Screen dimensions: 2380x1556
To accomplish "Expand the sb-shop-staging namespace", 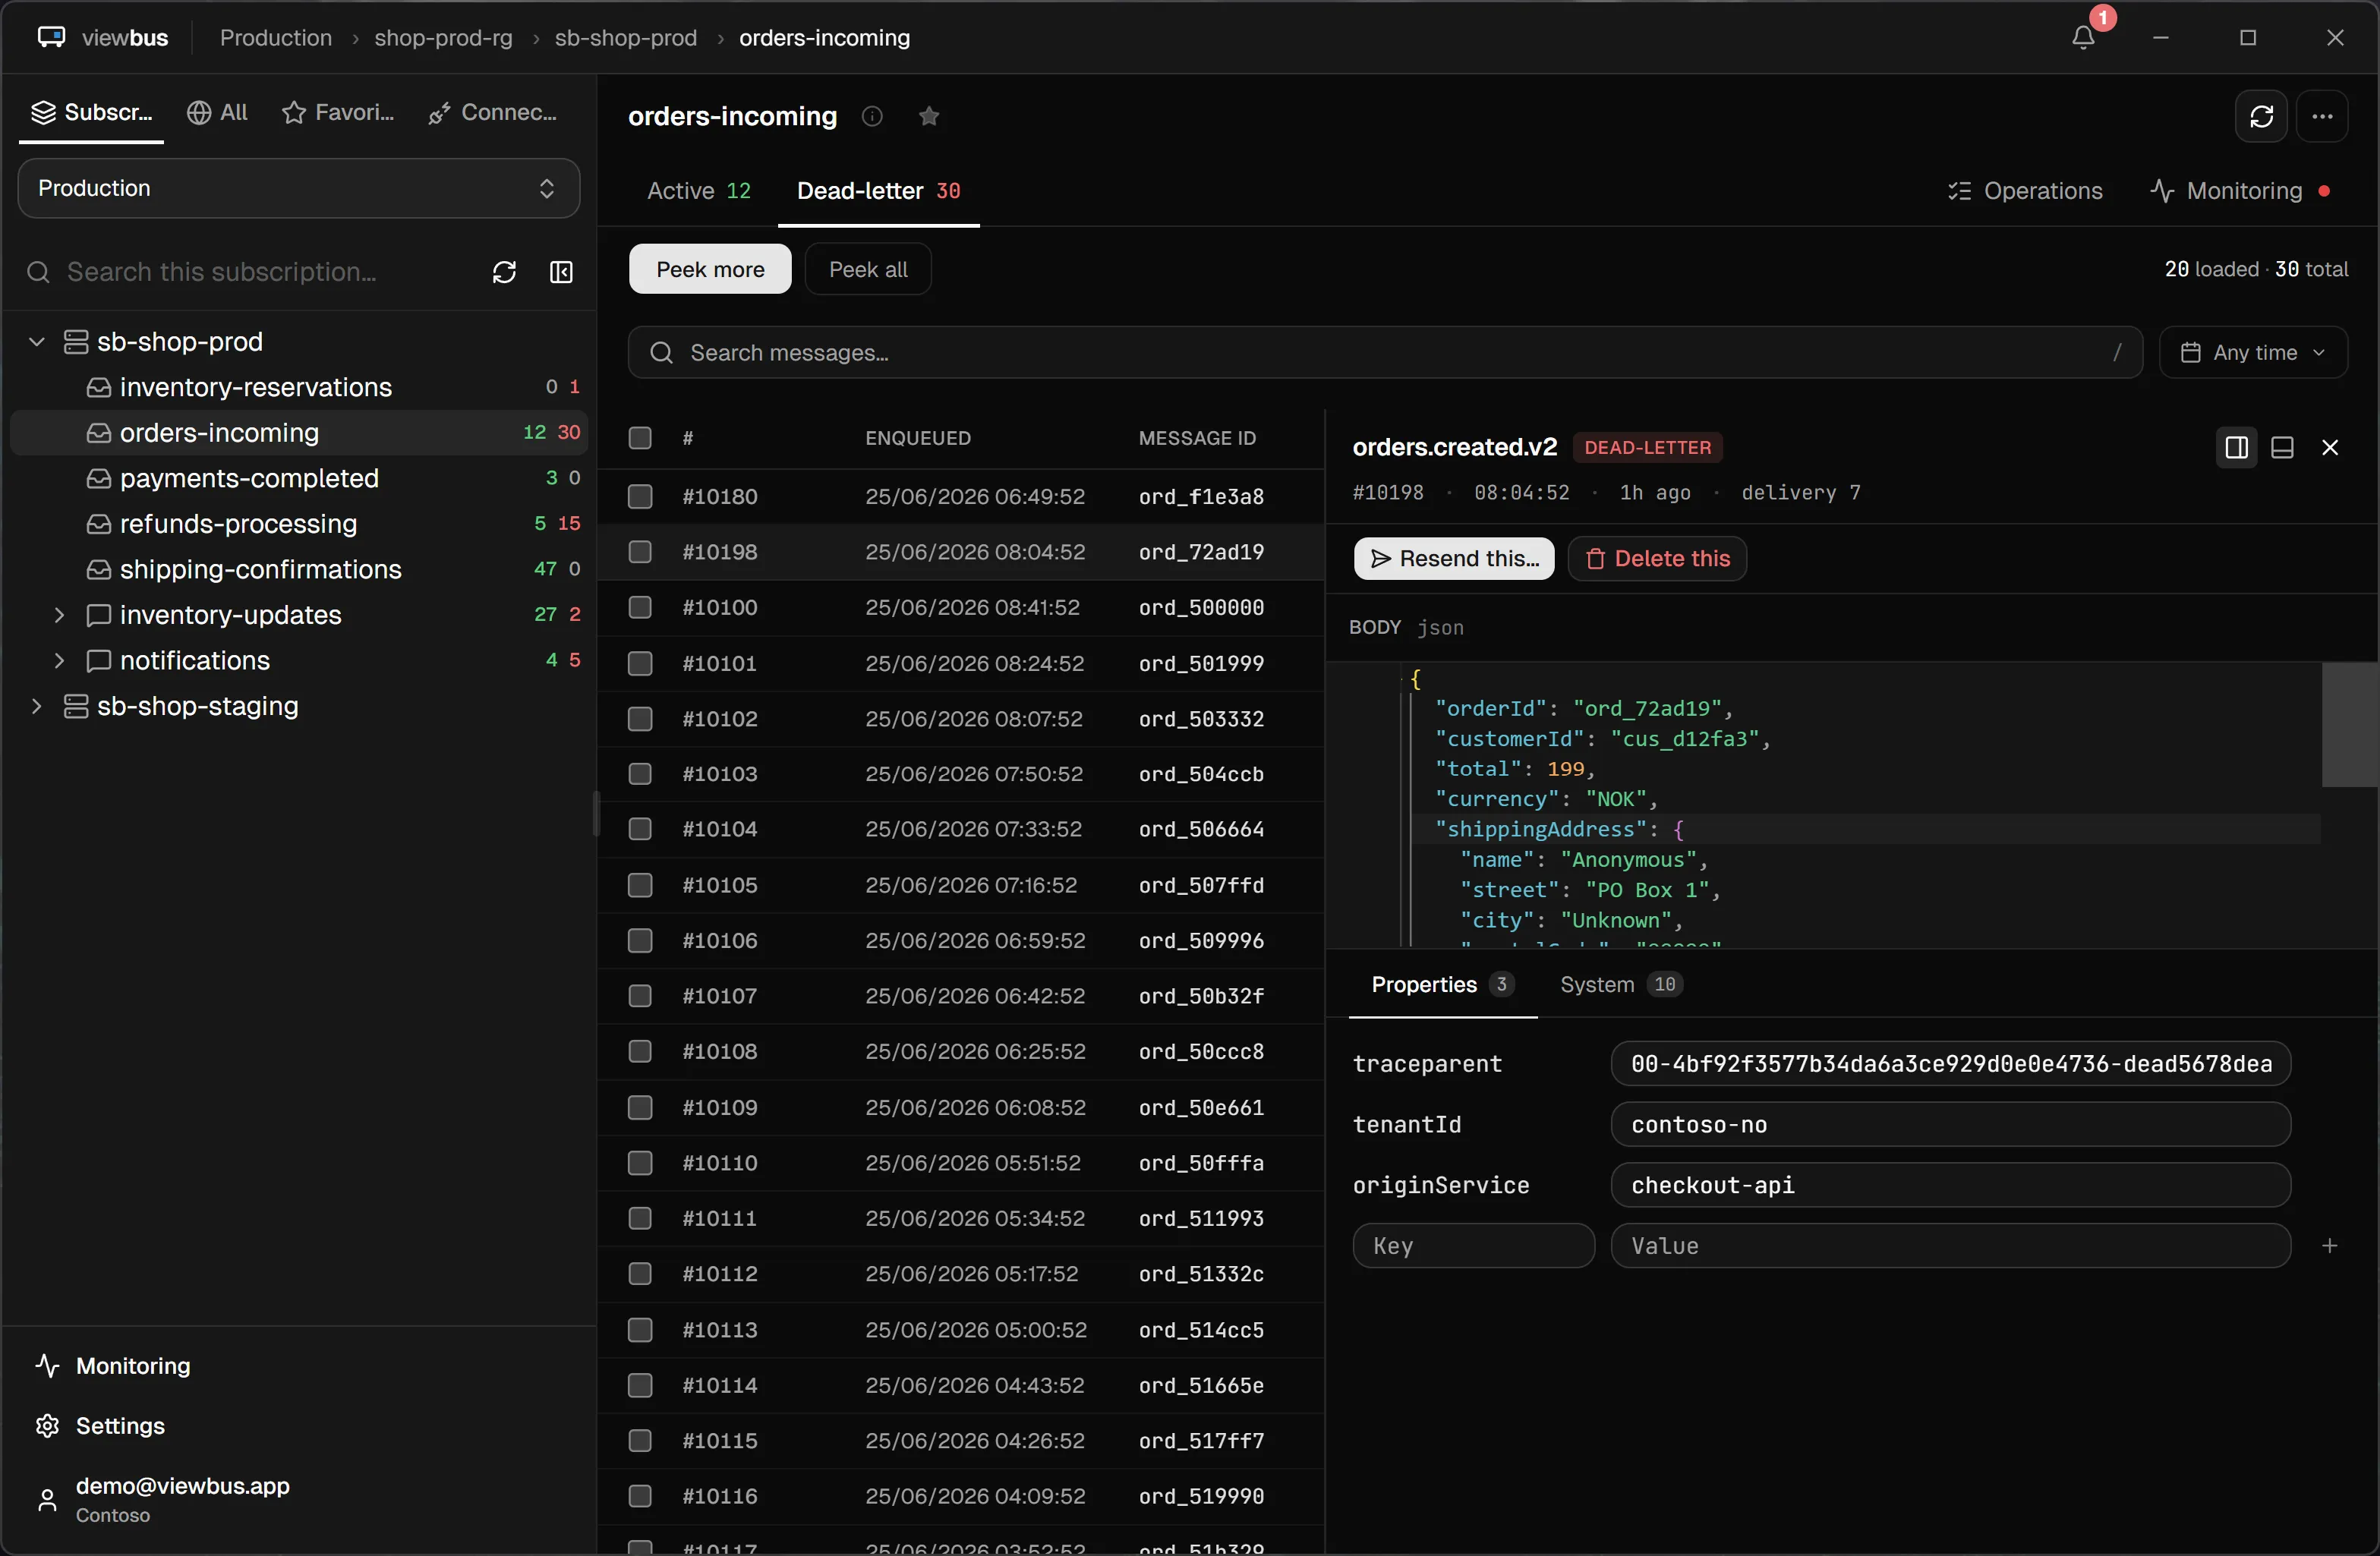I will tap(37, 706).
